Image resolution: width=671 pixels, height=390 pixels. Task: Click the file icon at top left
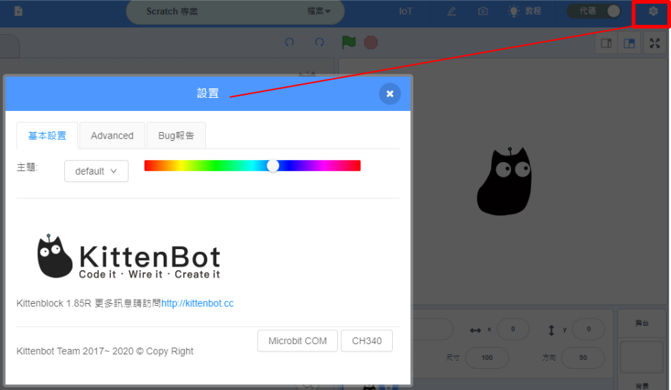tap(18, 12)
